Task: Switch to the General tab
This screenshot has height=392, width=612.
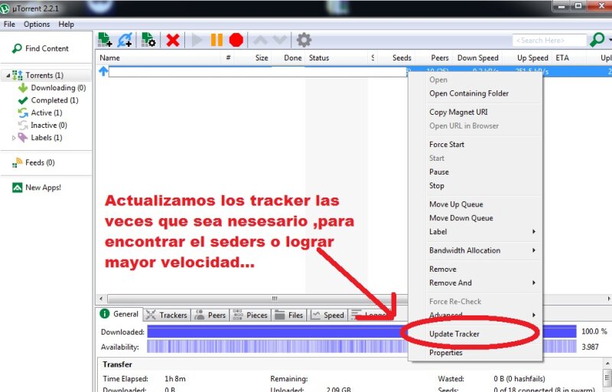Action: (119, 315)
